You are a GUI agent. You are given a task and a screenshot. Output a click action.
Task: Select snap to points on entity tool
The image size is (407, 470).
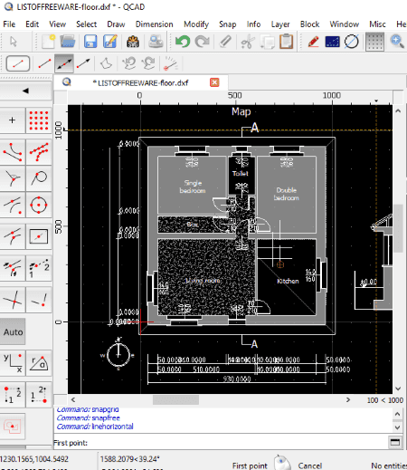pyautogui.click(x=39, y=152)
